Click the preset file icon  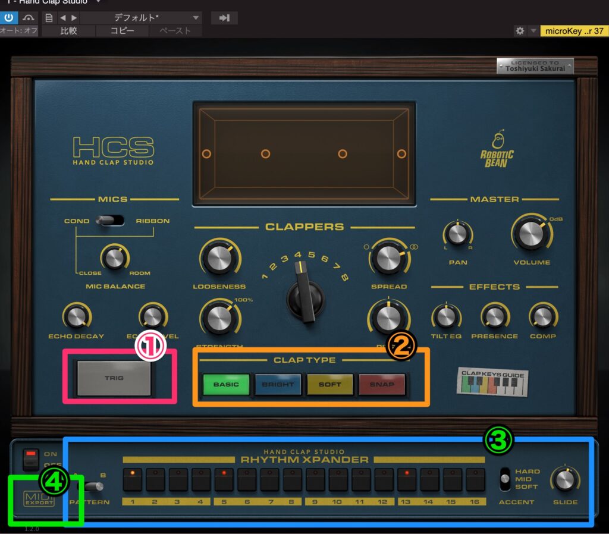pyautogui.click(x=49, y=18)
